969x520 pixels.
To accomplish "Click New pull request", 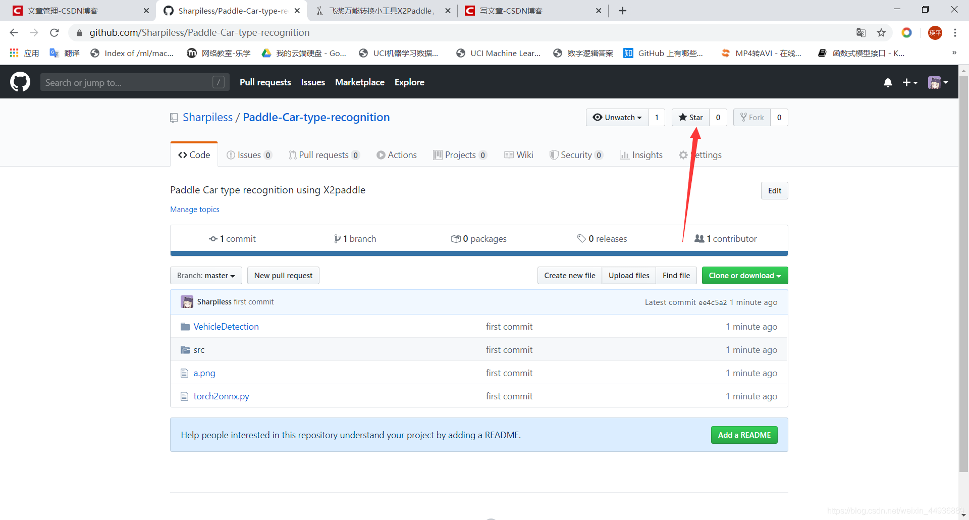I will coord(283,276).
